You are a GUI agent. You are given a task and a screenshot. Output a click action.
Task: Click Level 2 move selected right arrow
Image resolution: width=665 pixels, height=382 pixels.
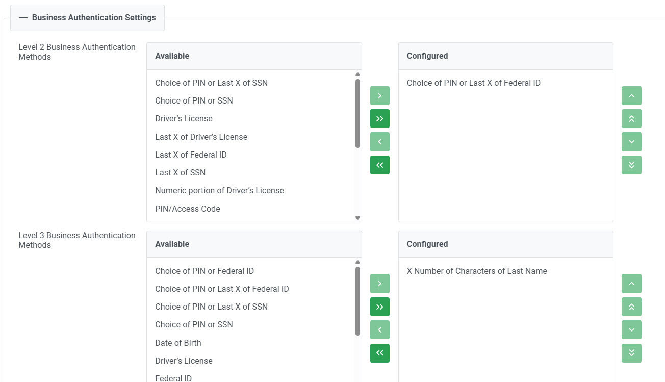[x=380, y=95]
